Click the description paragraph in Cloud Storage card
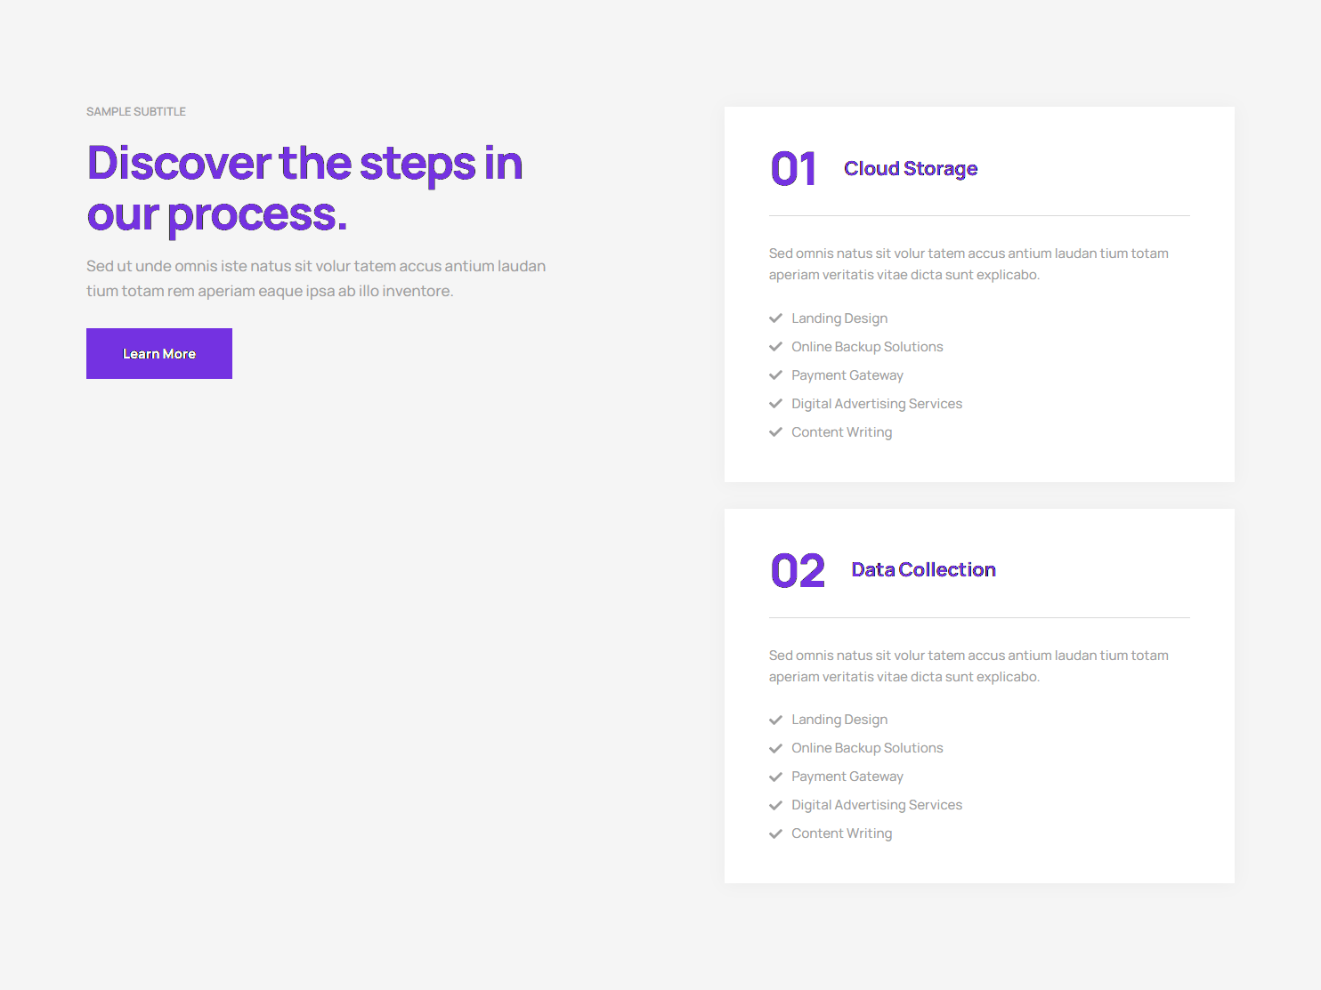 968,264
